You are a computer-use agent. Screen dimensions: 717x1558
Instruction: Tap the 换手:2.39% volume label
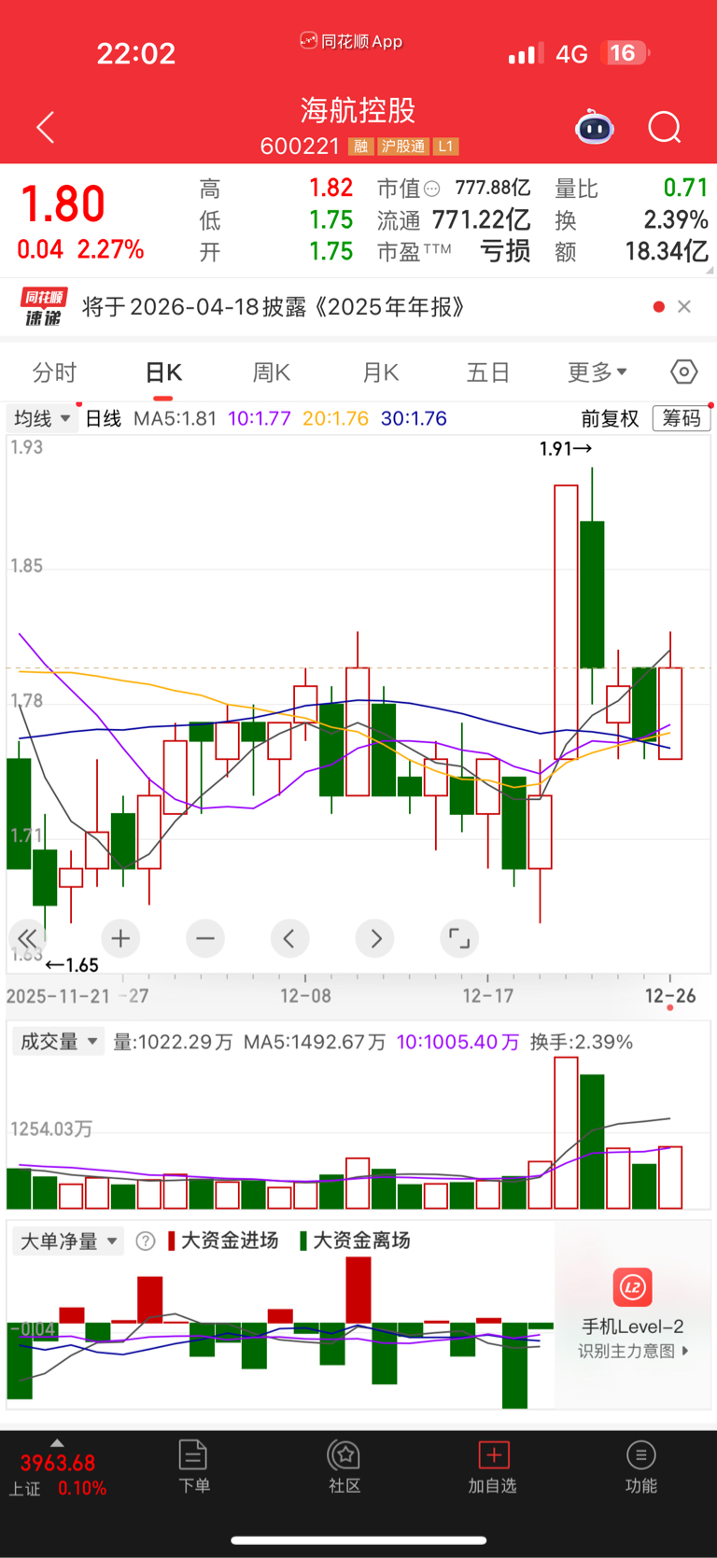pyautogui.click(x=582, y=1042)
